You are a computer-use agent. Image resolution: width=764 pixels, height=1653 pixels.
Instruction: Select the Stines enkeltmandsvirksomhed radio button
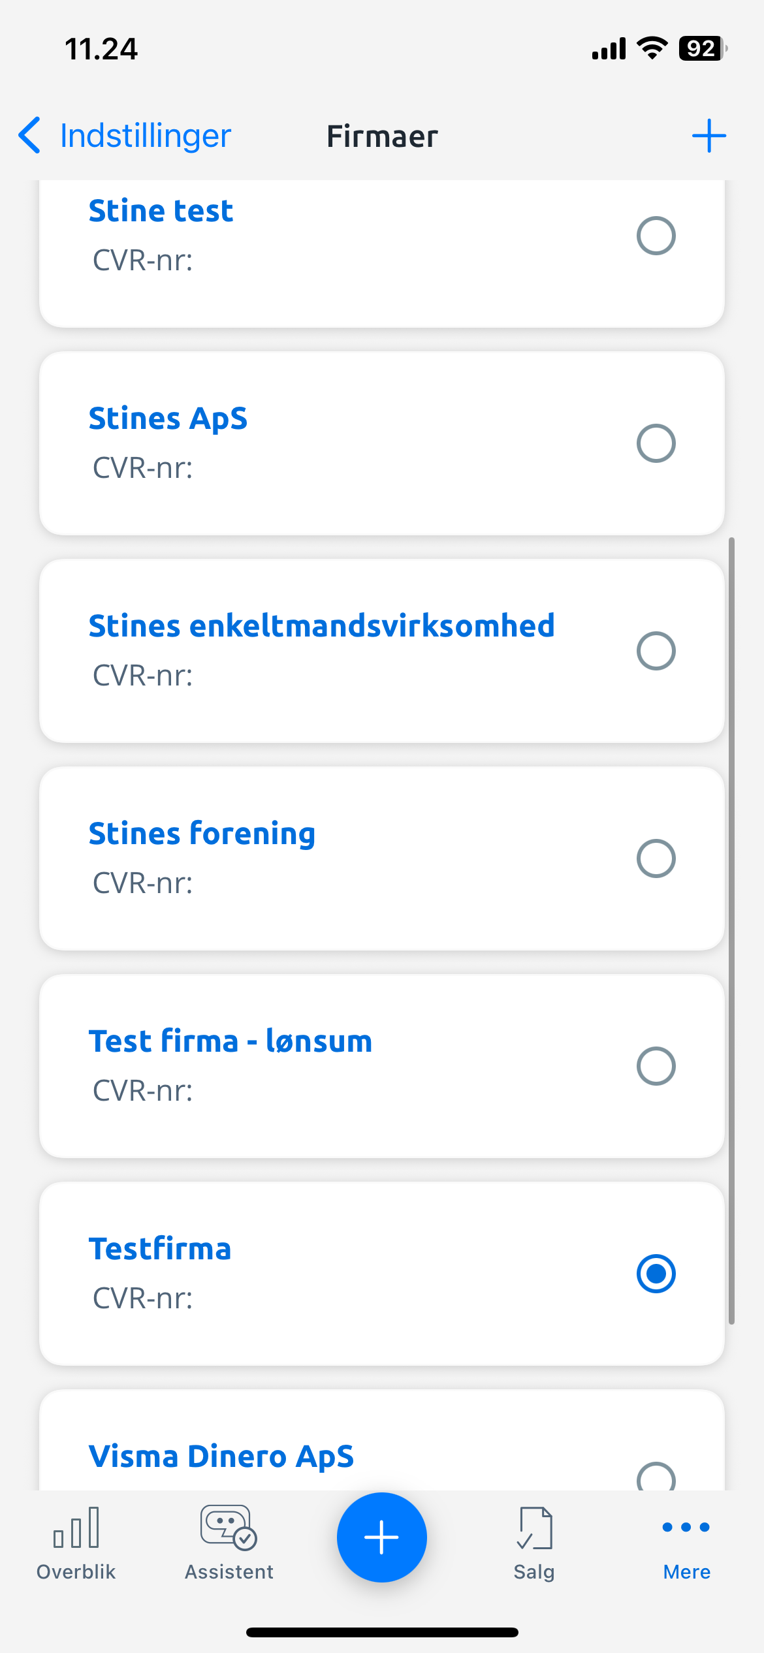point(656,651)
